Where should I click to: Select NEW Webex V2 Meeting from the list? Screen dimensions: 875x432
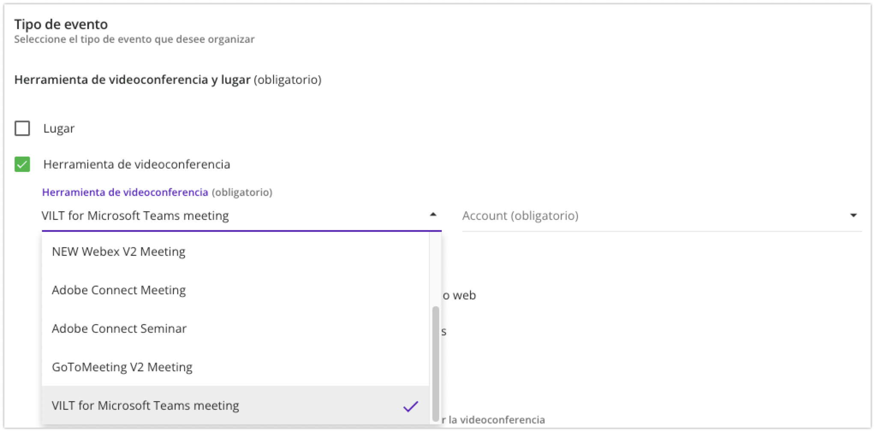118,252
